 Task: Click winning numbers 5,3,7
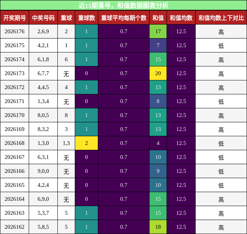point(43,213)
